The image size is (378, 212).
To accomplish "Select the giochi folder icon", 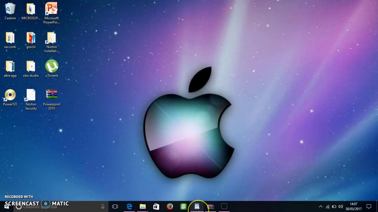I will (31, 40).
